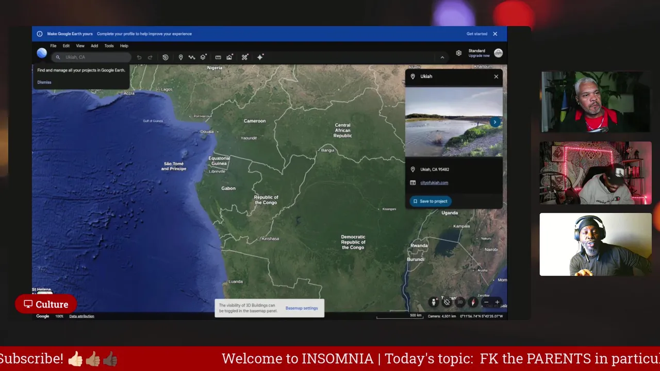Viewport: 660px width, 371px height.
Task: Click the Democratic Republic of the Congo label
Action: pyautogui.click(x=353, y=242)
